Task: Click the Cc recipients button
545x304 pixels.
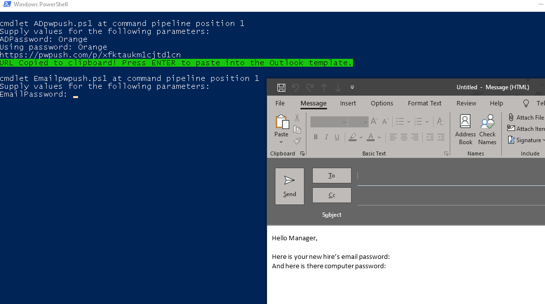Action: coord(331,195)
